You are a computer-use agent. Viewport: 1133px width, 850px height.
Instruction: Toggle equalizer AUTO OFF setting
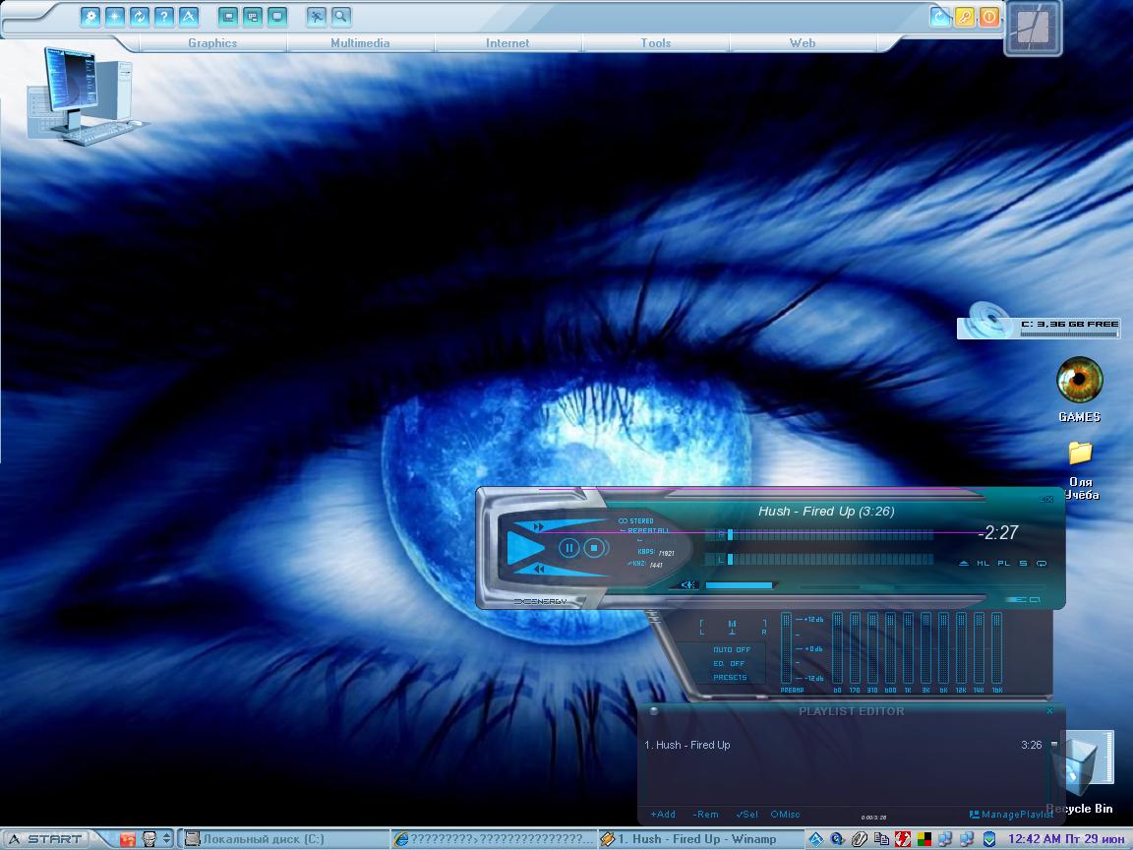tap(731, 650)
